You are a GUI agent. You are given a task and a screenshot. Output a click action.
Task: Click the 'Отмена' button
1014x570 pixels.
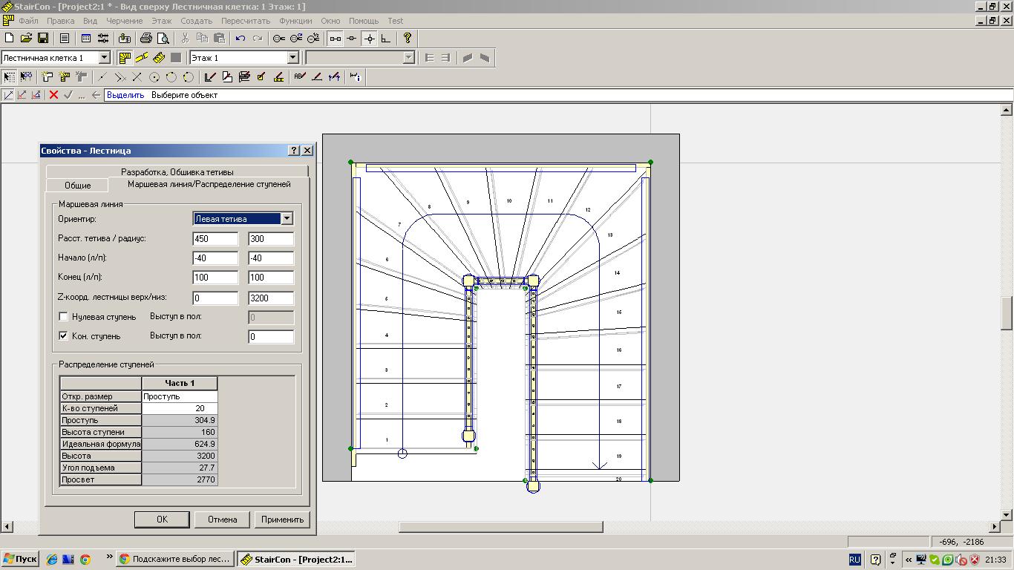coord(222,520)
